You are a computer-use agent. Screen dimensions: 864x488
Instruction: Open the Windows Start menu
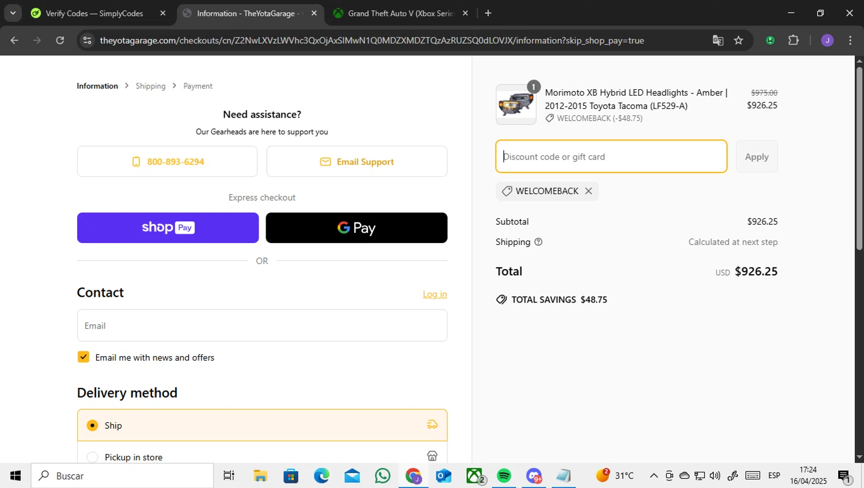tap(15, 476)
